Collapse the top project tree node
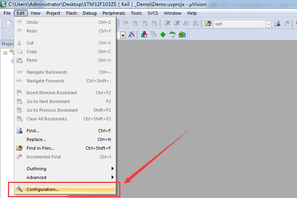The width and height of the screenshot is (297, 198). pyautogui.click(x=5, y=53)
